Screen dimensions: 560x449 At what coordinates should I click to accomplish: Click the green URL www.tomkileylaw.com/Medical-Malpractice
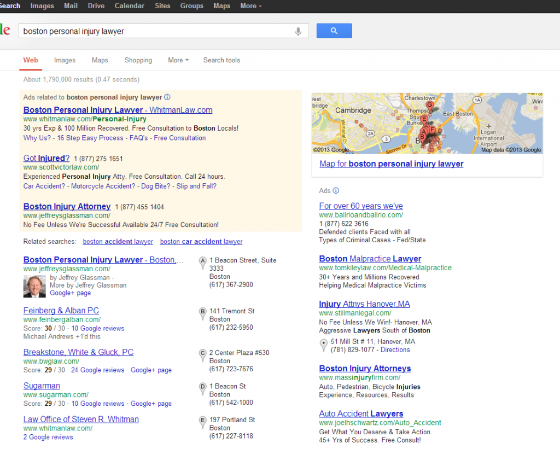386,268
